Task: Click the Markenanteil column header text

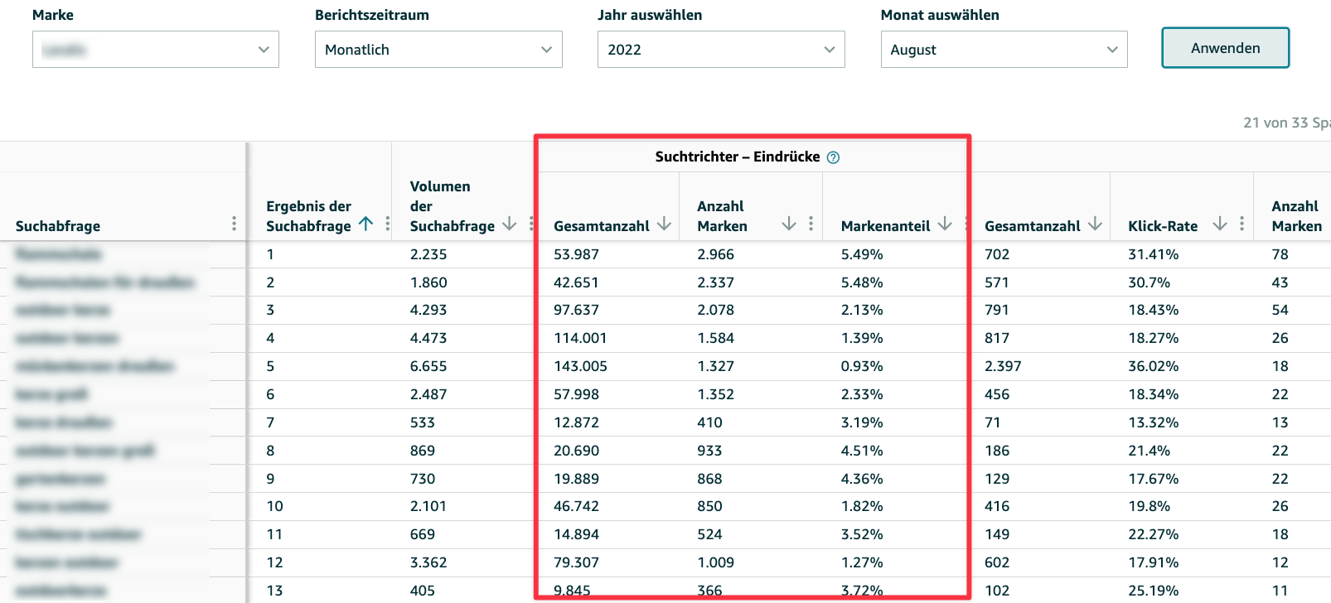Action: (885, 226)
